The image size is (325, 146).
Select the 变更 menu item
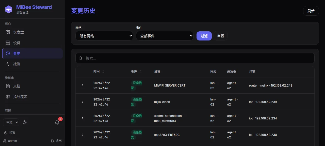coord(32,53)
